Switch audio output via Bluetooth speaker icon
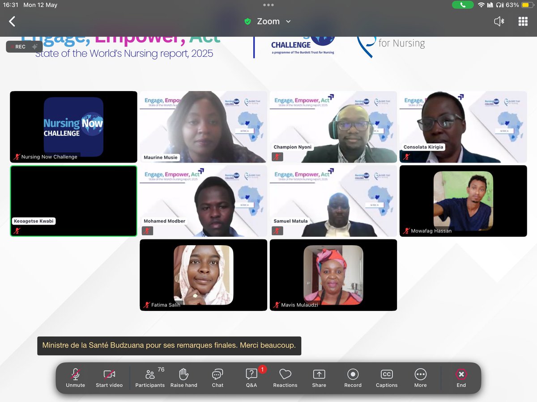This screenshot has height=402, width=537. pos(499,21)
